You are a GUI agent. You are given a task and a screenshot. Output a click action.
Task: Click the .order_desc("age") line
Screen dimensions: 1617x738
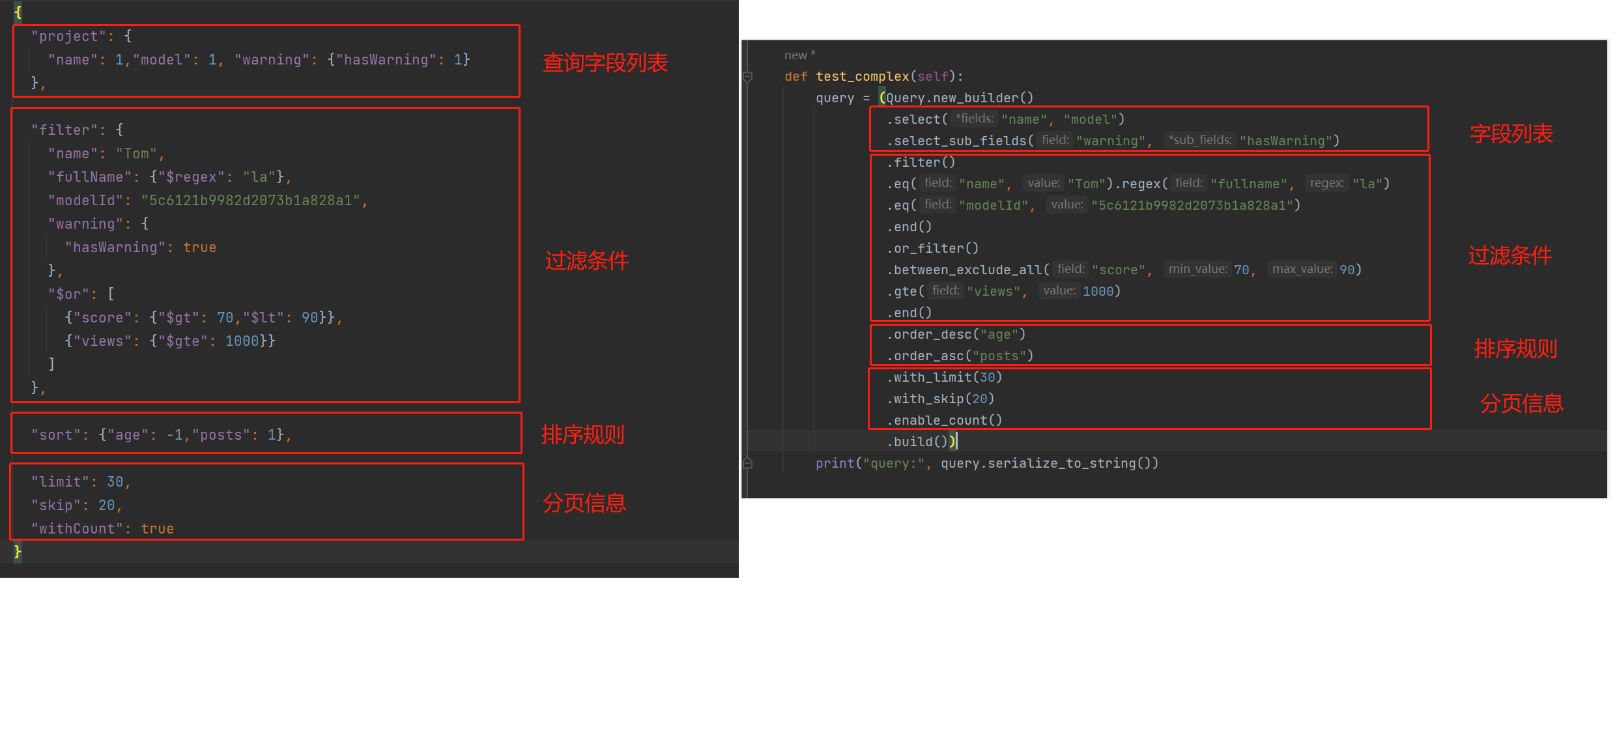click(x=956, y=334)
